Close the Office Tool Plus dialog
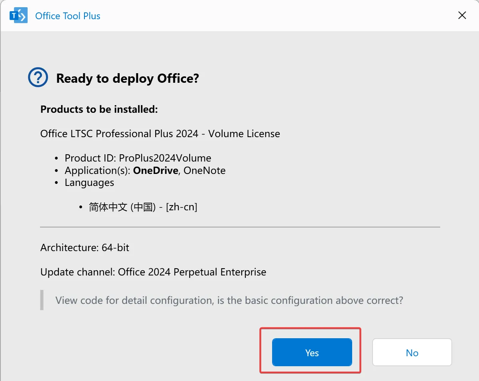 pyautogui.click(x=462, y=15)
